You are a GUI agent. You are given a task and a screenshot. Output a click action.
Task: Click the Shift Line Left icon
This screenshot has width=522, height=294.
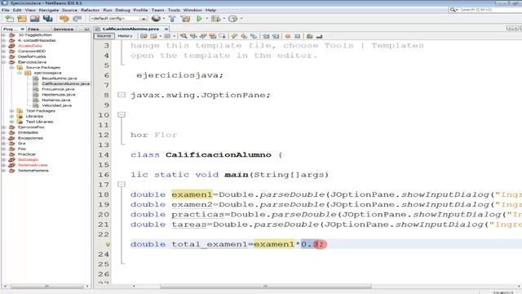(266, 36)
